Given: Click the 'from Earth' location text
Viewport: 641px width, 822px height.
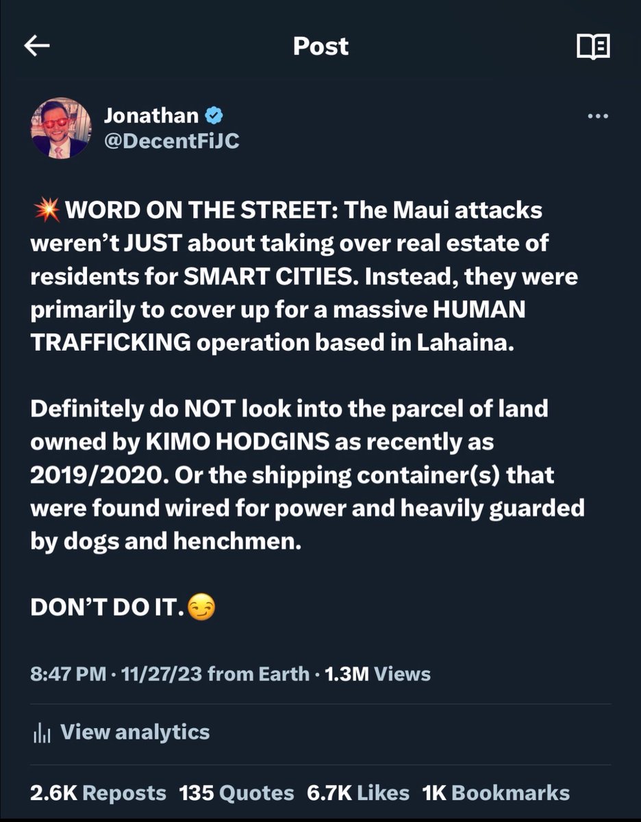Looking at the screenshot, I should pos(258,673).
